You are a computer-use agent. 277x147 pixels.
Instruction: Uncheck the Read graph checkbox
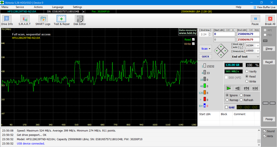pyautogui.click(x=194, y=40)
